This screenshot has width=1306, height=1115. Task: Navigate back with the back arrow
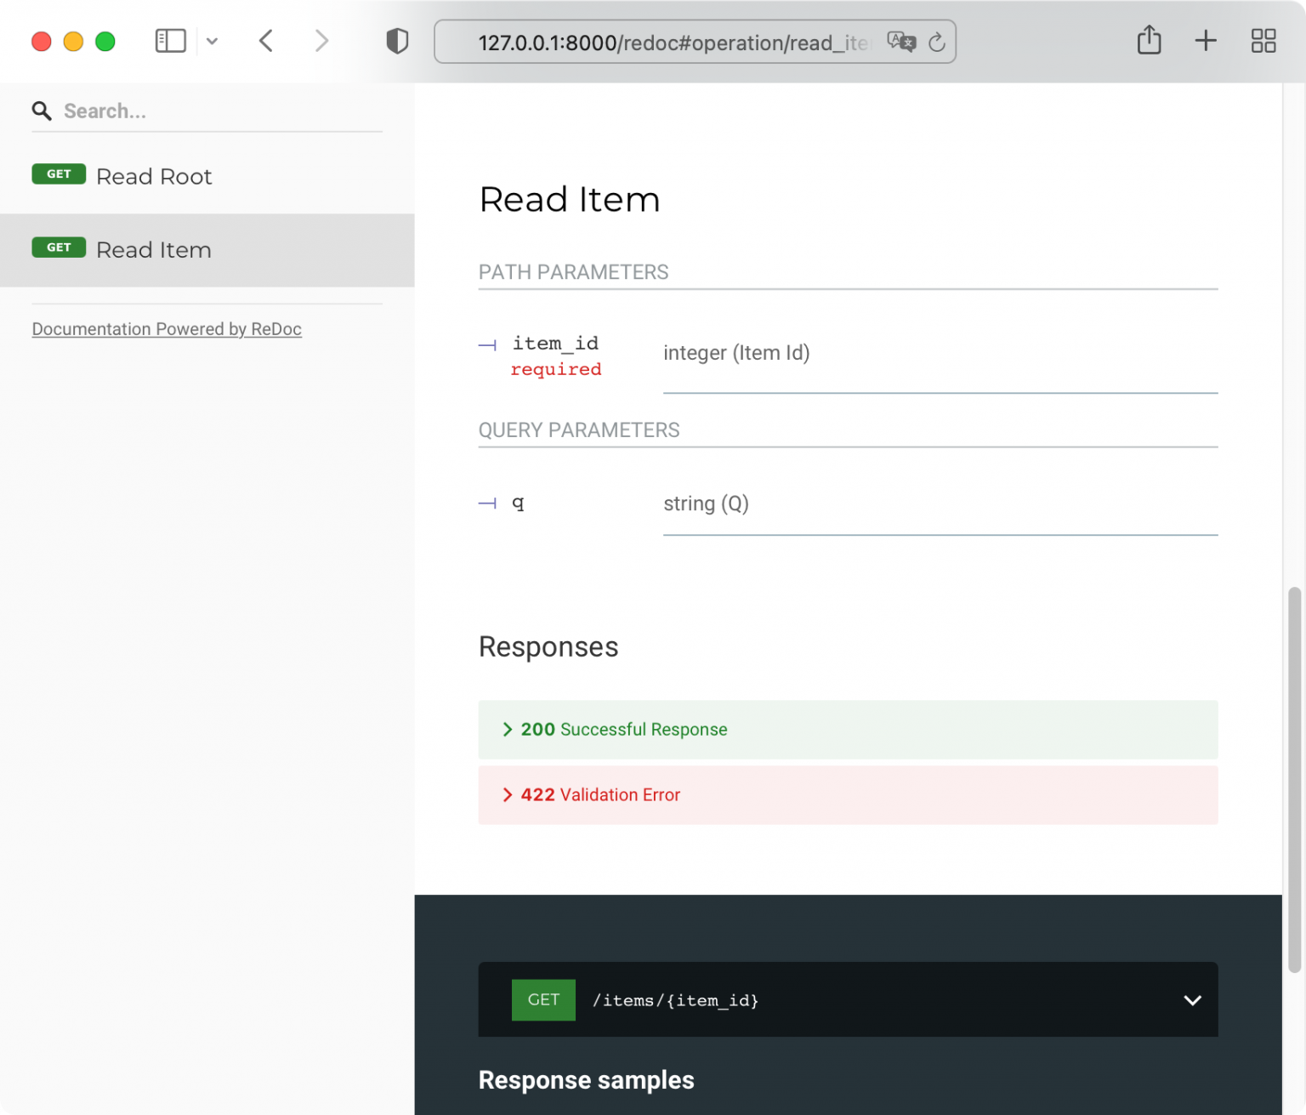point(265,40)
